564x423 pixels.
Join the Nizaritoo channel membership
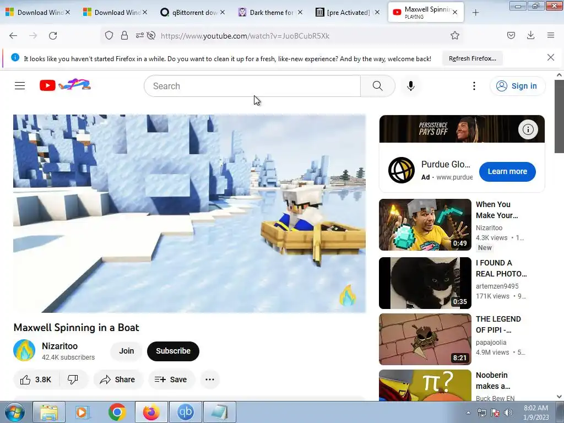(126, 351)
